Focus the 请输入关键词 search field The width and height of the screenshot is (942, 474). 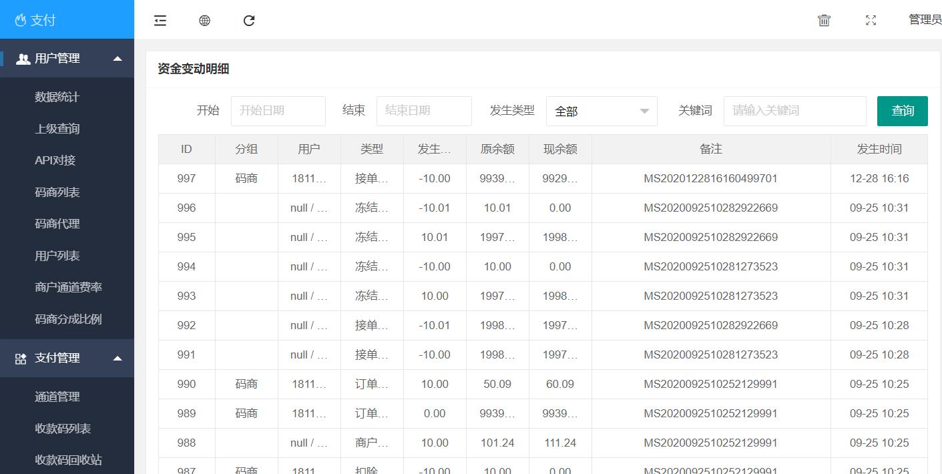coord(794,111)
